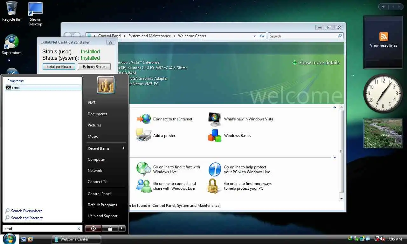Open Pictures from Start menu
407x244 pixels.
click(94, 125)
